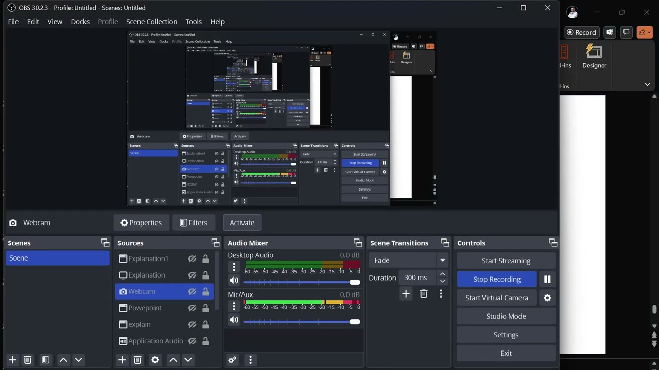The height and width of the screenshot is (370, 659).
Task: Adjust the Mic/Aux volume slider
Action: coord(301,322)
